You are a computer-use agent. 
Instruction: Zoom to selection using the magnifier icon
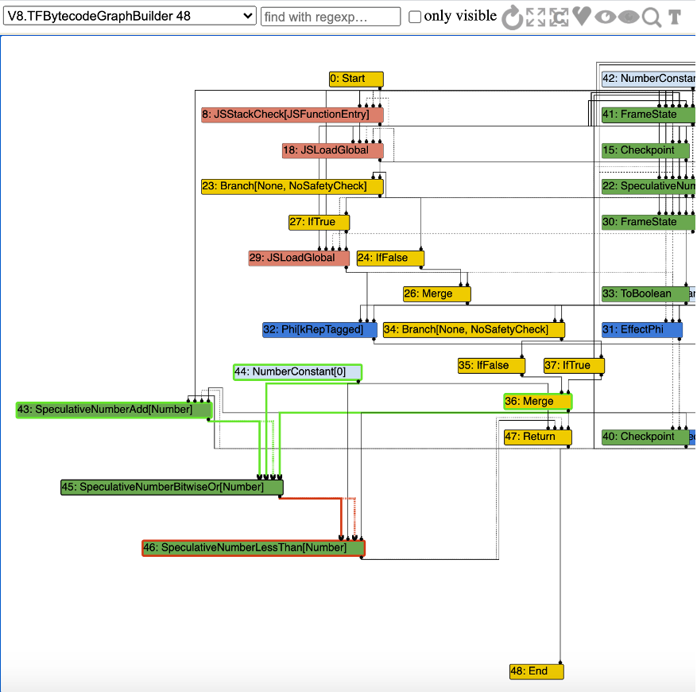[651, 17]
